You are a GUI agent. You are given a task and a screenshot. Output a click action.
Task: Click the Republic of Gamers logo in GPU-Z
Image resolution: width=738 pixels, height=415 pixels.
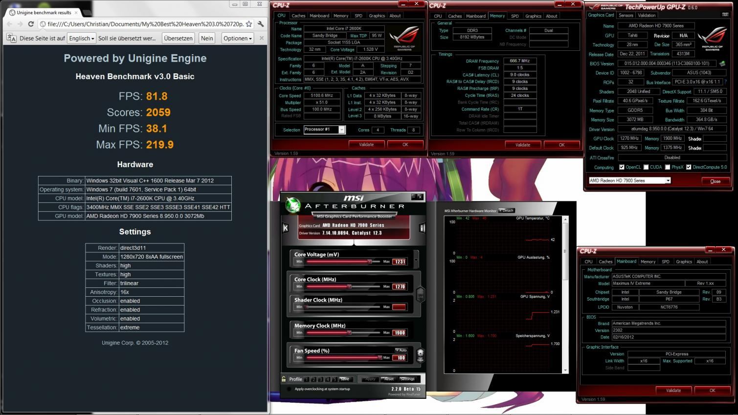712,39
